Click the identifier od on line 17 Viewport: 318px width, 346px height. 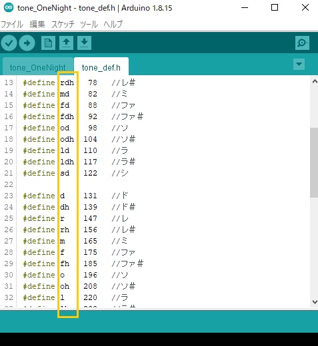coord(65,128)
